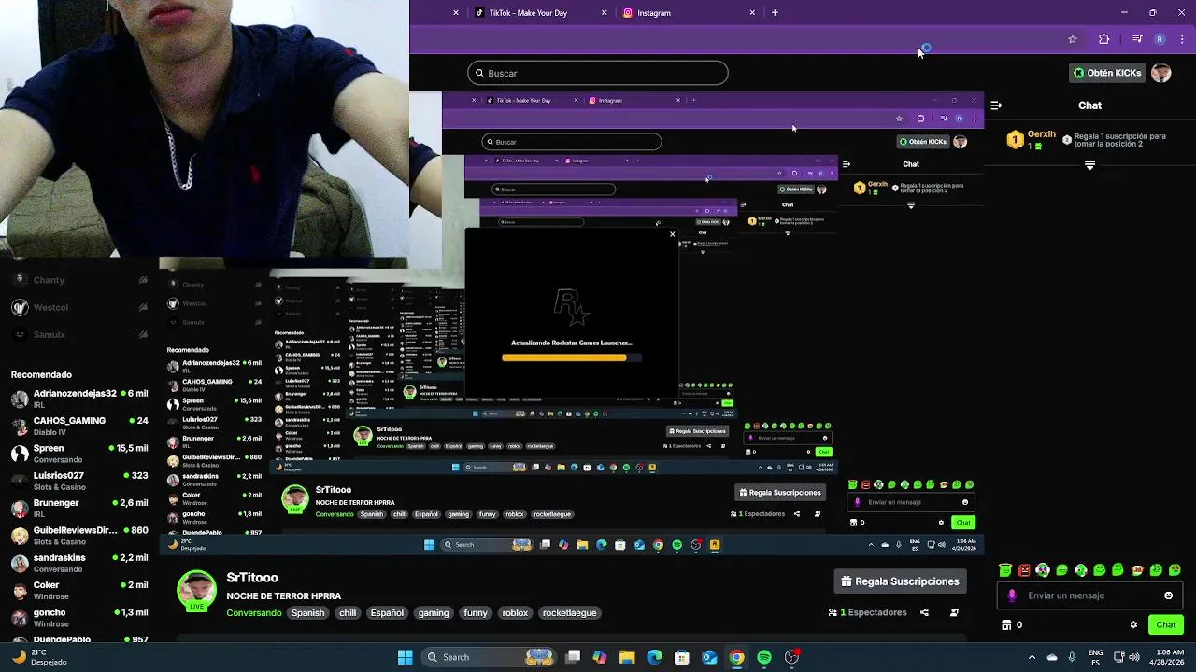
Task: Open outermost File Explorer taskbar icon
Action: click(627, 657)
